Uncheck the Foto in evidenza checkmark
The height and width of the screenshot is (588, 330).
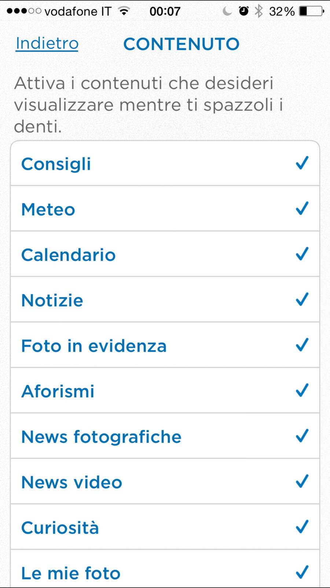[302, 345]
